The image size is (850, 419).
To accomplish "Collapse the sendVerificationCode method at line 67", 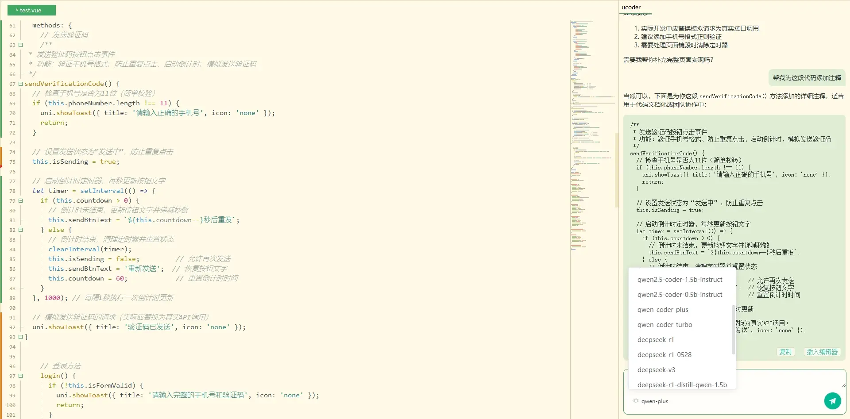I will coord(20,84).
